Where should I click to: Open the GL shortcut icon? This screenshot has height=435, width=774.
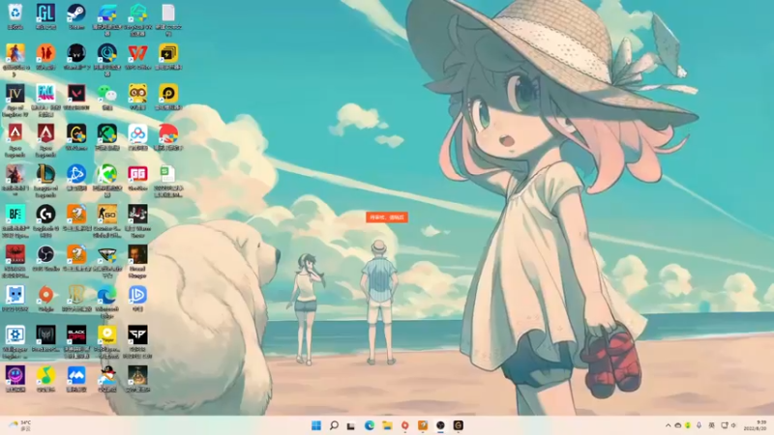point(45,13)
